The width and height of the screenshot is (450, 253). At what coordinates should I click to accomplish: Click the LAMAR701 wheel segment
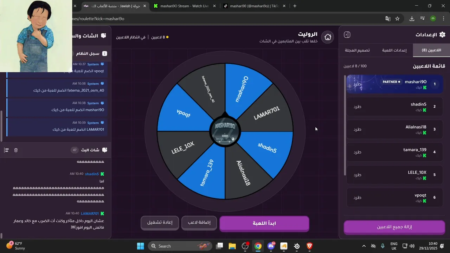pos(267,112)
